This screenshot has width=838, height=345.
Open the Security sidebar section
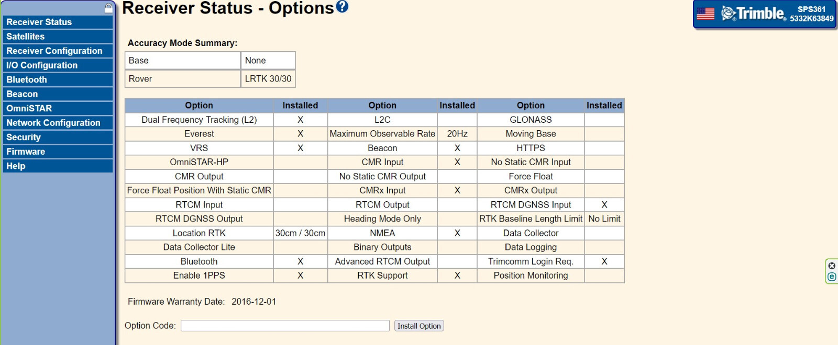pos(58,137)
